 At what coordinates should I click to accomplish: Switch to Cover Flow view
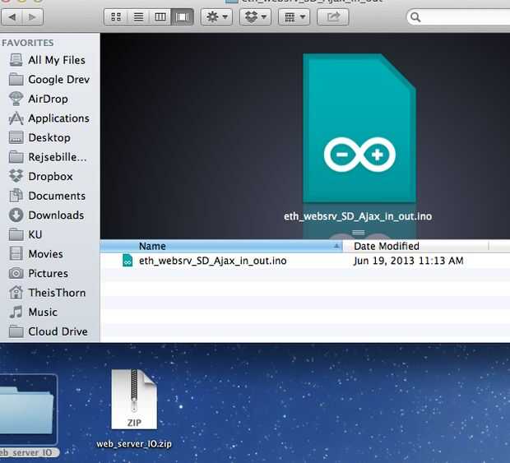tap(182, 17)
